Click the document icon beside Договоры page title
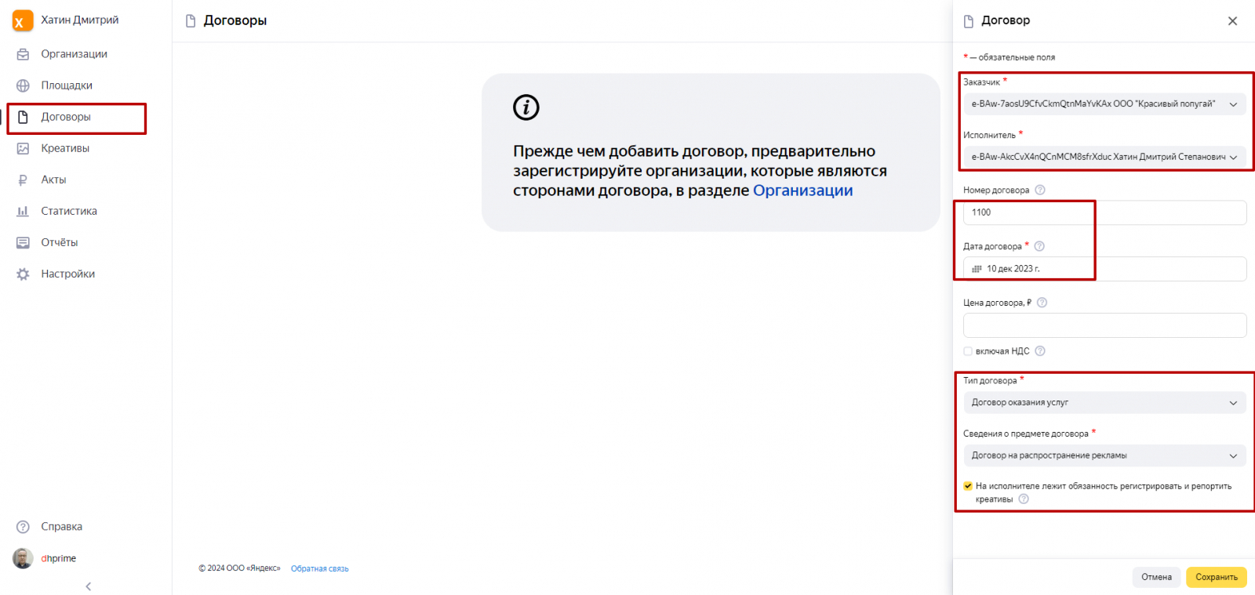The image size is (1255, 595). pyautogui.click(x=191, y=21)
